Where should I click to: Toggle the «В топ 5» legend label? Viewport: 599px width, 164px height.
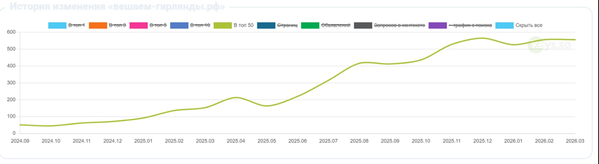158,25
